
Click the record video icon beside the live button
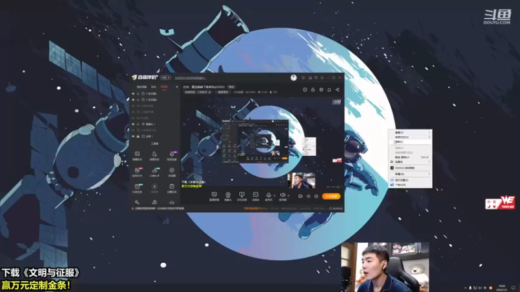(x=300, y=197)
